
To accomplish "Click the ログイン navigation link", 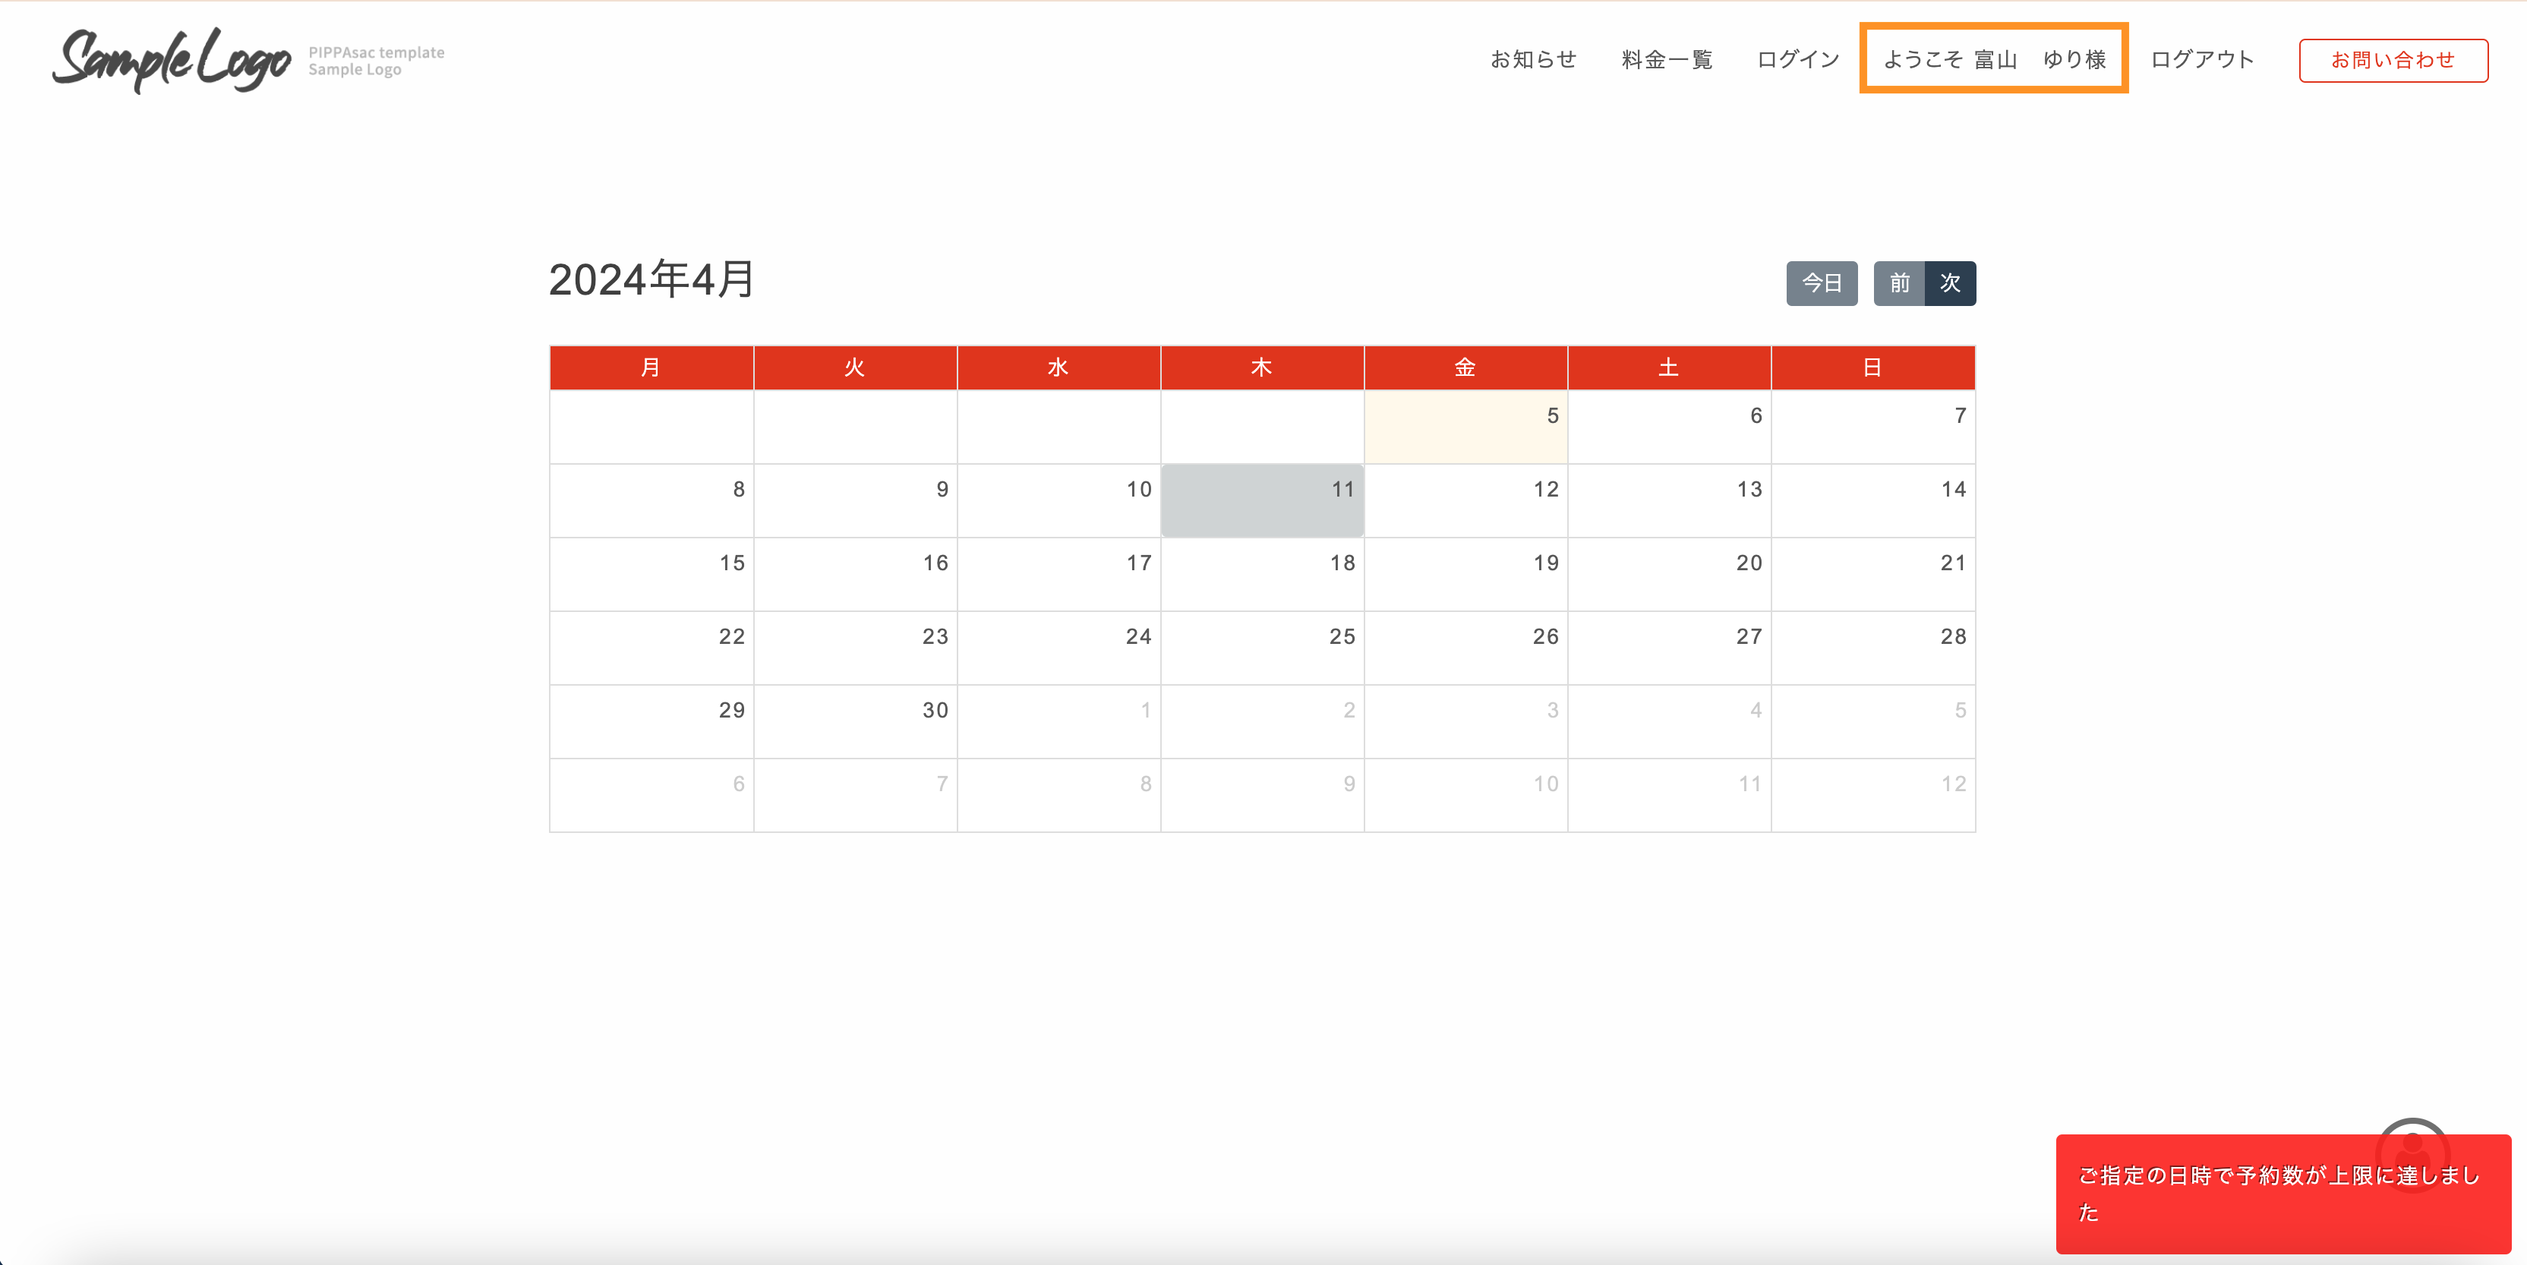I will (x=1798, y=60).
